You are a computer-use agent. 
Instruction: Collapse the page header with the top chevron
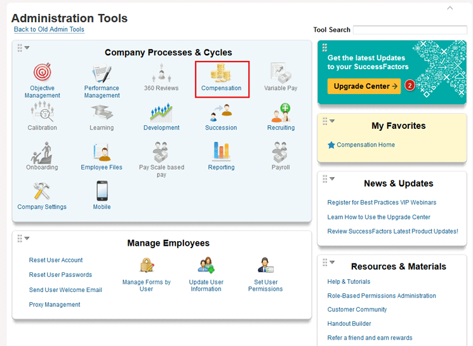coord(450,8)
